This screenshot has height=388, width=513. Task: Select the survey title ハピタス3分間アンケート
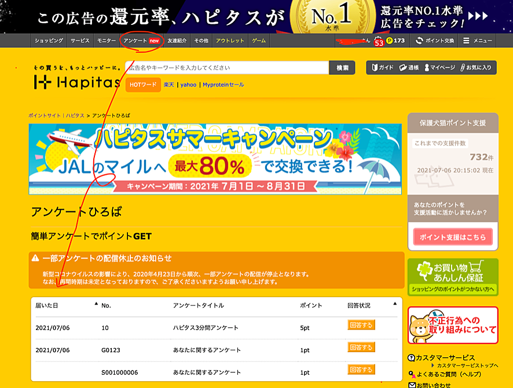pos(206,328)
